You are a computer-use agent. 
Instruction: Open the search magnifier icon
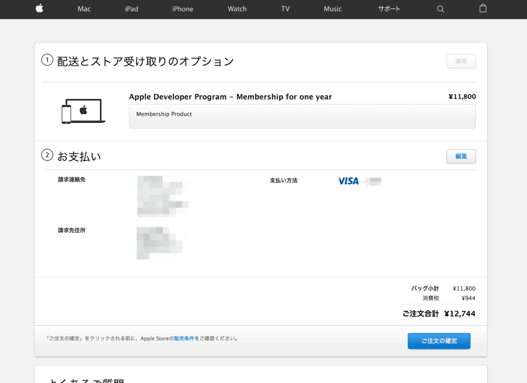pos(440,9)
